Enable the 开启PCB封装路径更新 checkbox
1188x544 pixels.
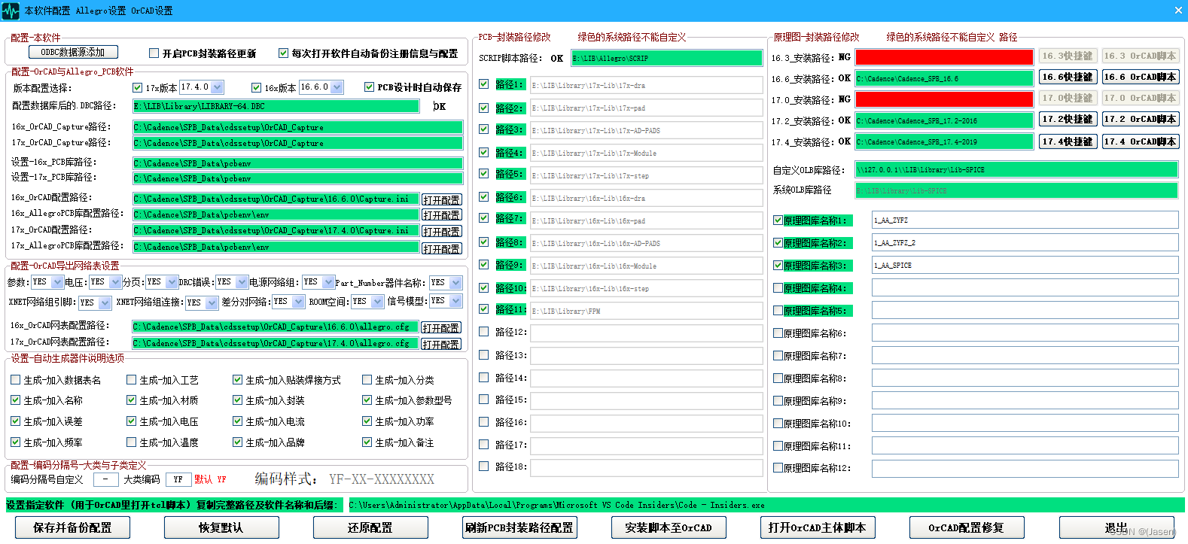click(x=154, y=53)
